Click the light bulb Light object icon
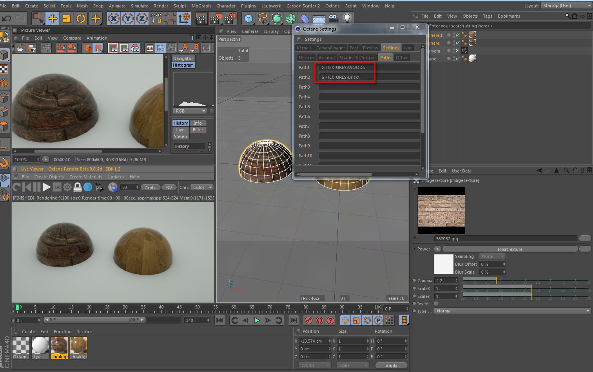593x372 pixels. (347, 18)
